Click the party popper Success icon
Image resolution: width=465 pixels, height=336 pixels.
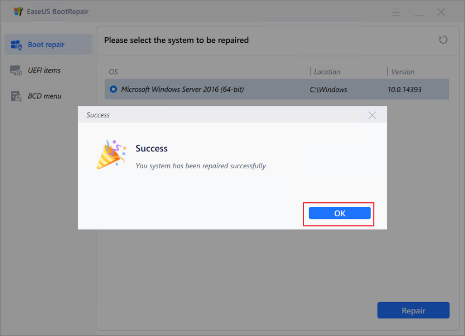(110, 154)
